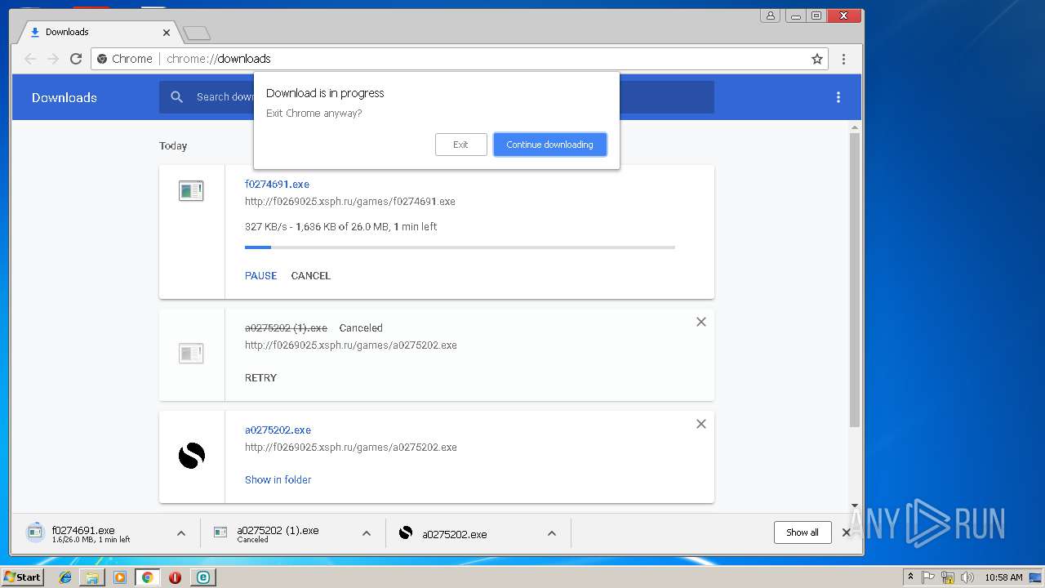The height and width of the screenshot is (588, 1045).
Task: Open the a0275202.exe file name link
Action: pyautogui.click(x=278, y=430)
